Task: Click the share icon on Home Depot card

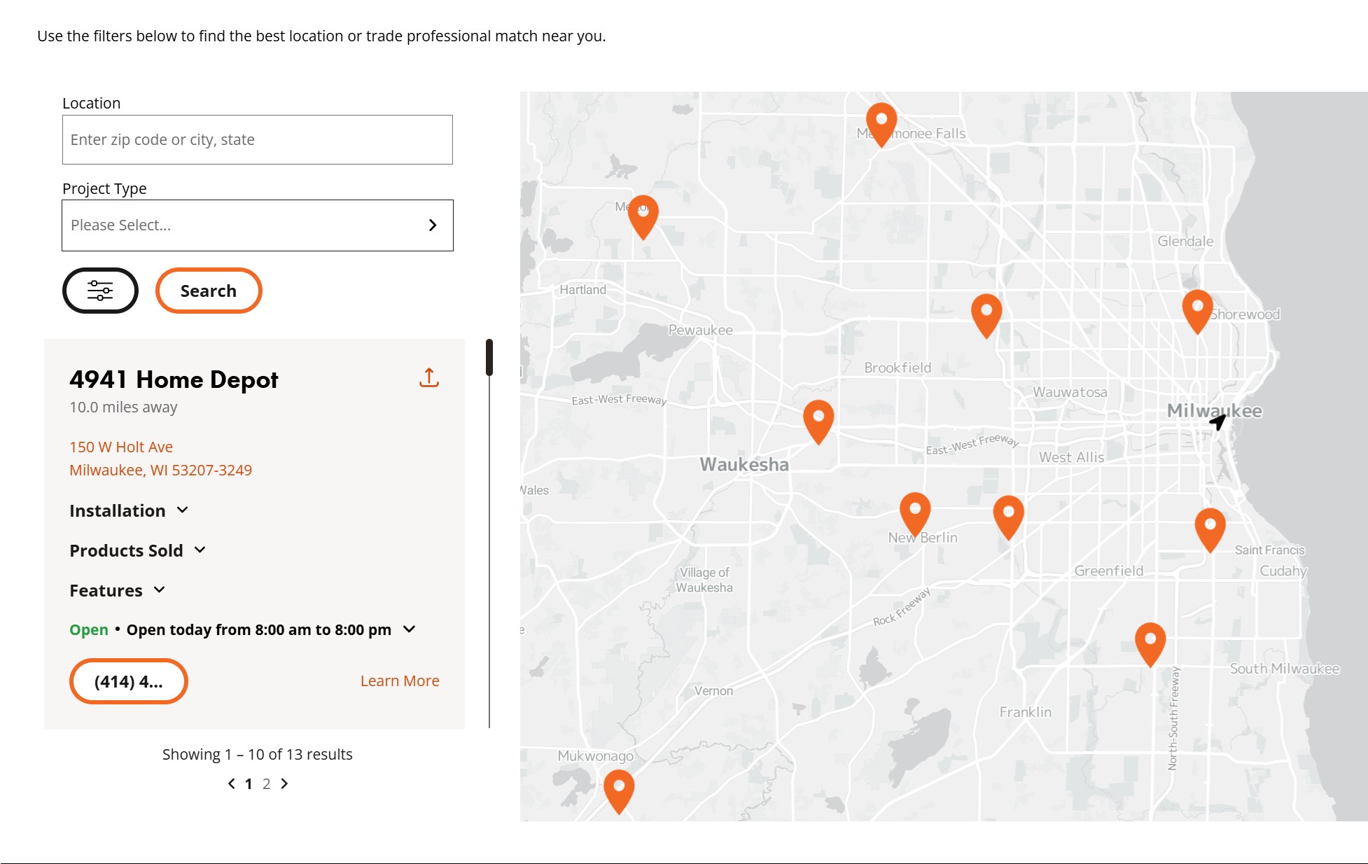Action: point(428,378)
